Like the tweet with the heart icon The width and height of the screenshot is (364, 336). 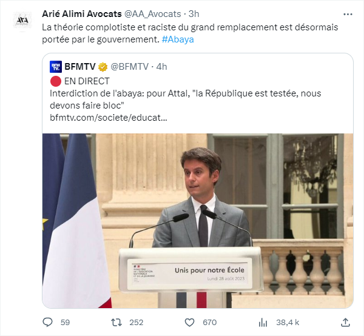pyautogui.click(x=189, y=322)
